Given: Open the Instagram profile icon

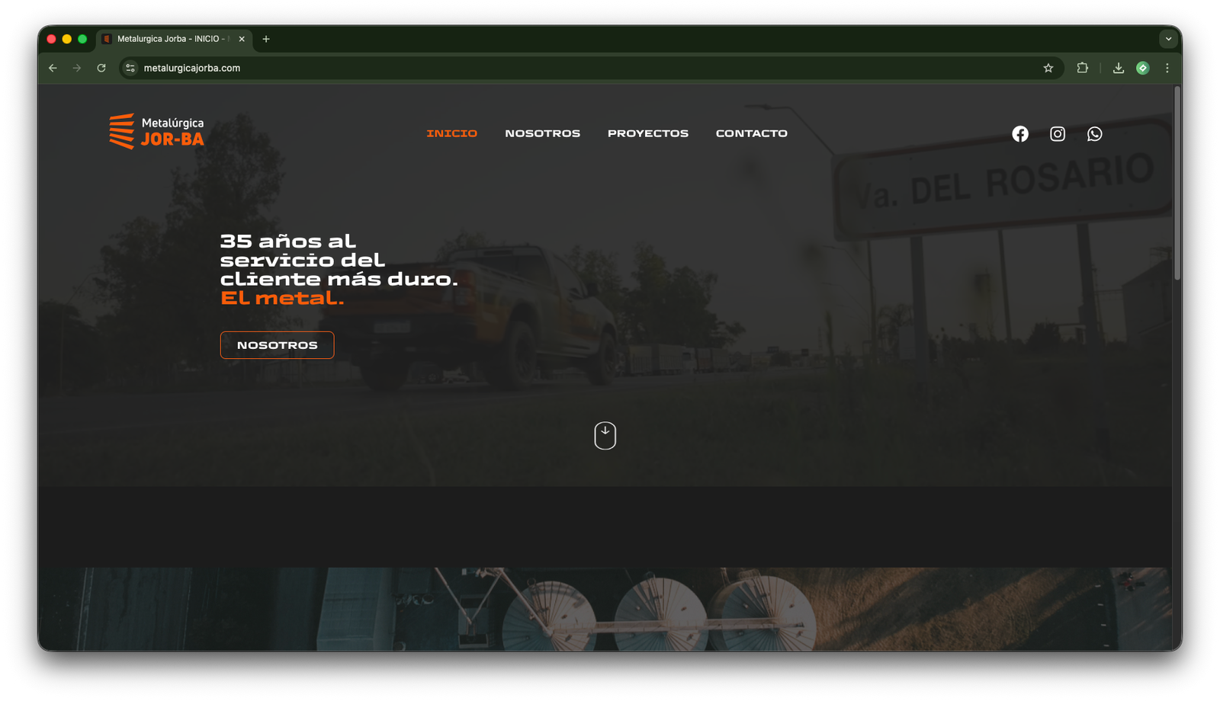Looking at the screenshot, I should click(1058, 134).
